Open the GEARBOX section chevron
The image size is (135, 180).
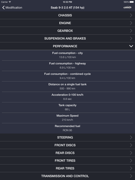pyautogui.click(x=131, y=31)
